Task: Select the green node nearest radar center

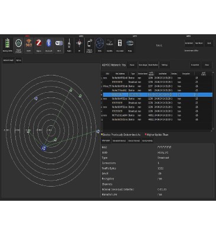Action: coord(55,139)
